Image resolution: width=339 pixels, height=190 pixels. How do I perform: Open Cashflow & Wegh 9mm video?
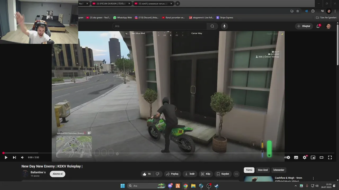(288, 179)
